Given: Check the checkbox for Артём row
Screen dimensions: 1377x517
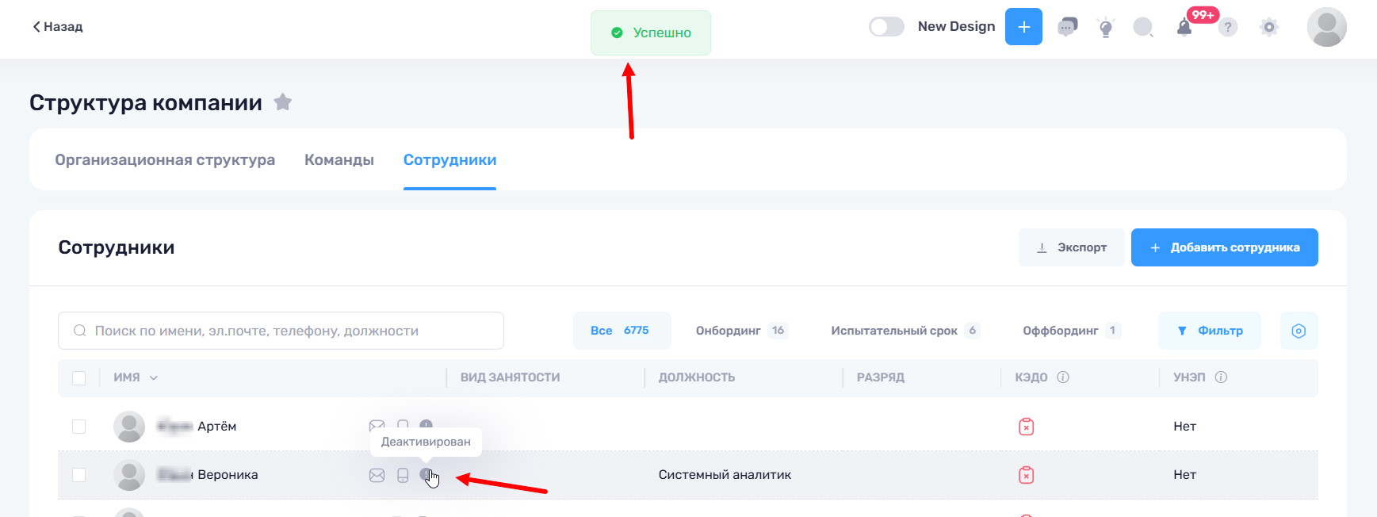Looking at the screenshot, I should click(79, 427).
